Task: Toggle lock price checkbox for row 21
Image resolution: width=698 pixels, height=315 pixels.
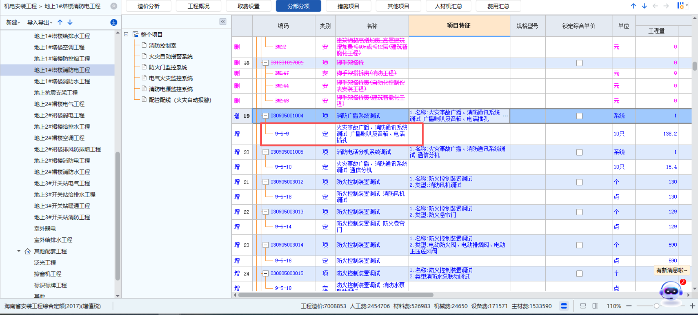Action: tap(579, 182)
